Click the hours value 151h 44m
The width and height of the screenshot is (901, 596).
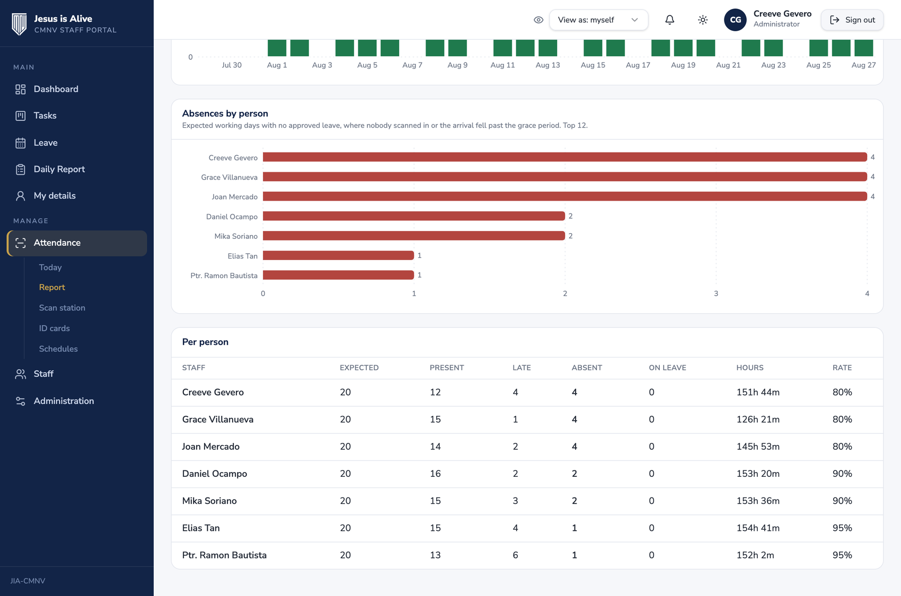click(758, 393)
